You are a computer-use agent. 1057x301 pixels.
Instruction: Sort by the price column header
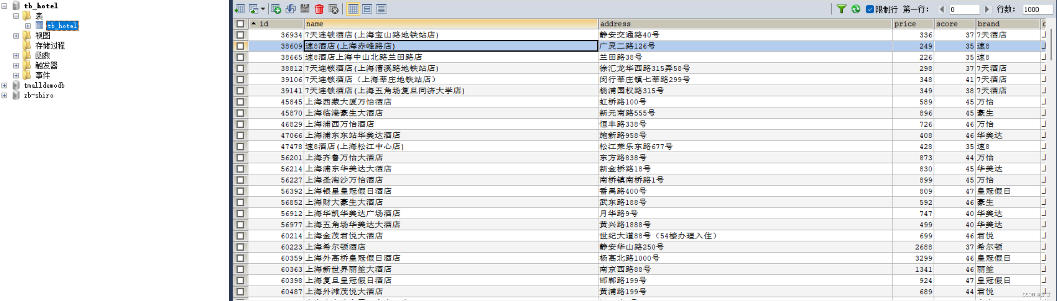pos(913,24)
